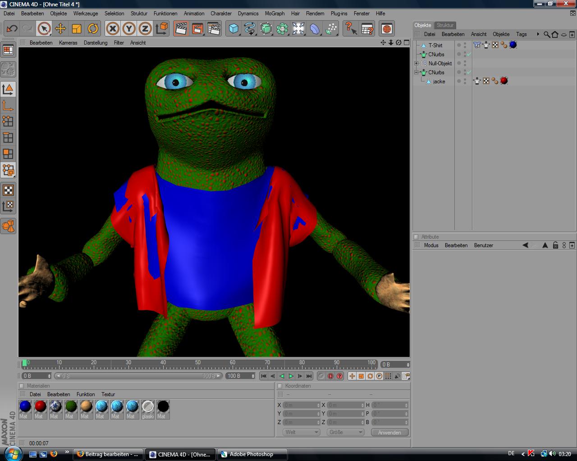Click the Anwenden button
The width and height of the screenshot is (577, 461).
(389, 432)
